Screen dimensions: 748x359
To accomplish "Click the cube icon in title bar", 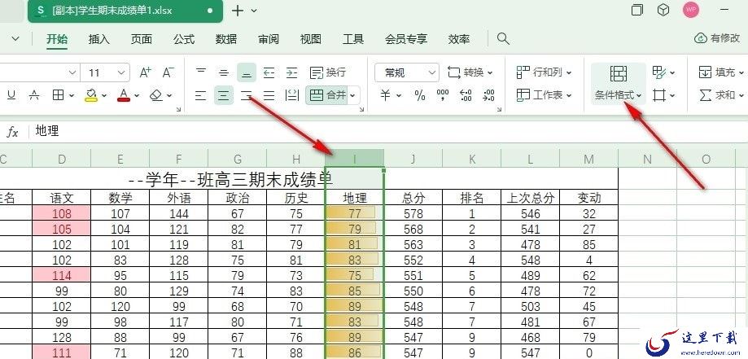I will click(663, 10).
